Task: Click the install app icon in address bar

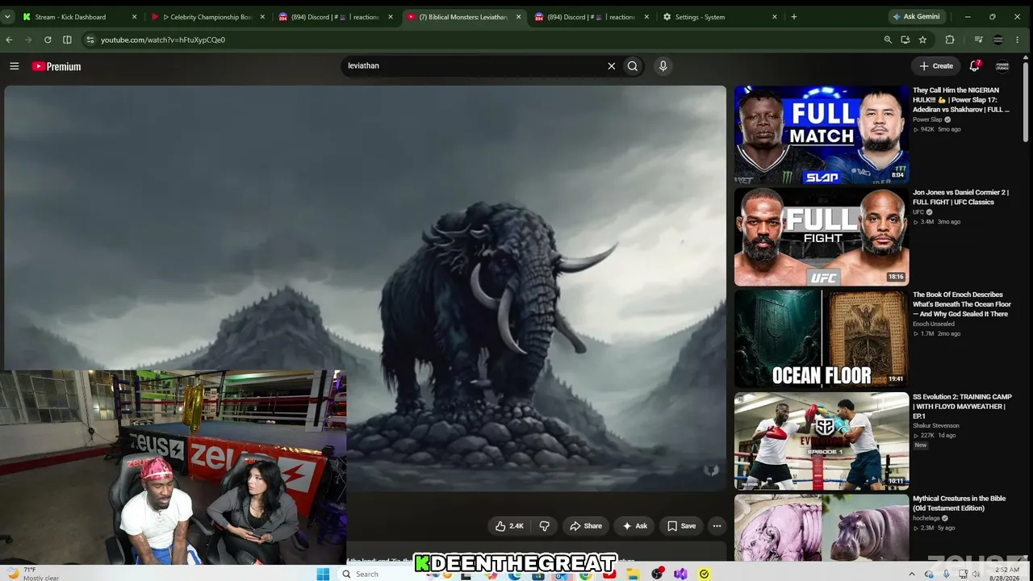Action: 905,40
